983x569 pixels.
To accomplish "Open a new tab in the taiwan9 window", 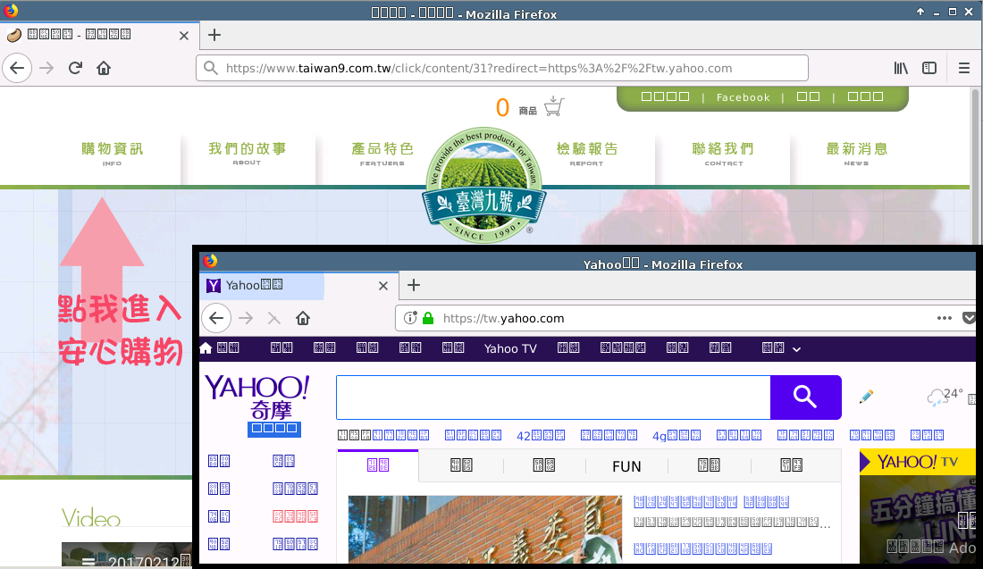I will 214,35.
